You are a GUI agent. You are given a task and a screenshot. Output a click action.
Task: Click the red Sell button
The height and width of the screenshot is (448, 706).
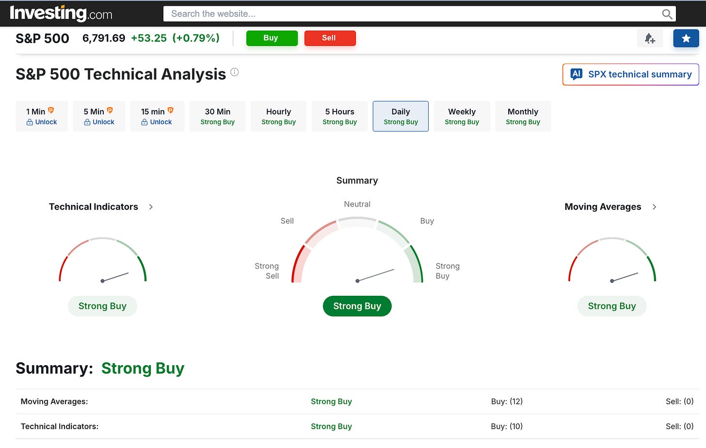click(x=330, y=38)
